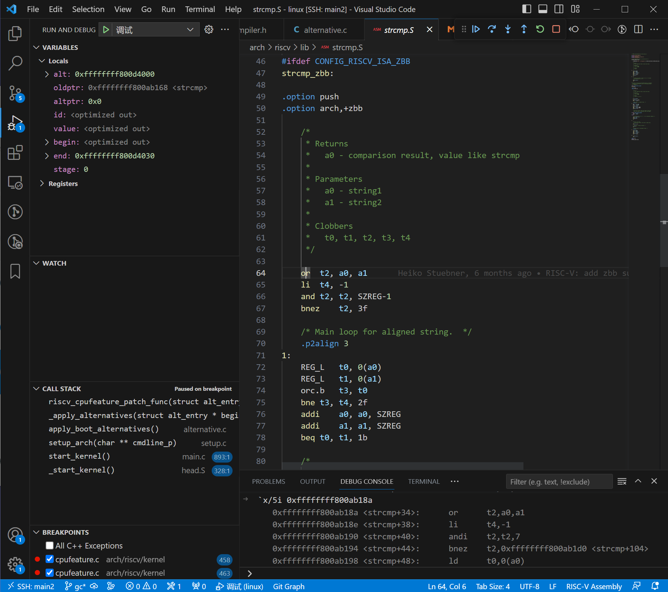Select start_kernel() frame in call stack
This screenshot has height=592, width=668.
click(x=80, y=457)
